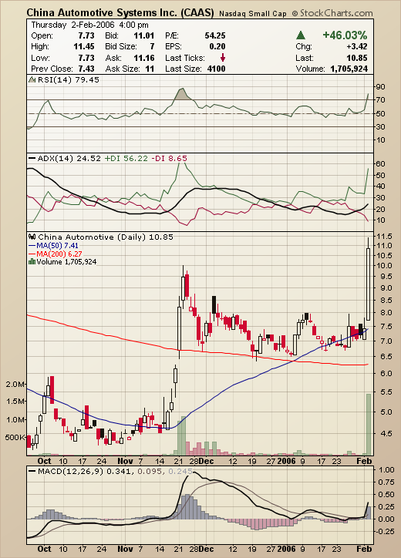Click the MACD histogram value '0.245'
Screen dimensions: 401x558
point(180,472)
